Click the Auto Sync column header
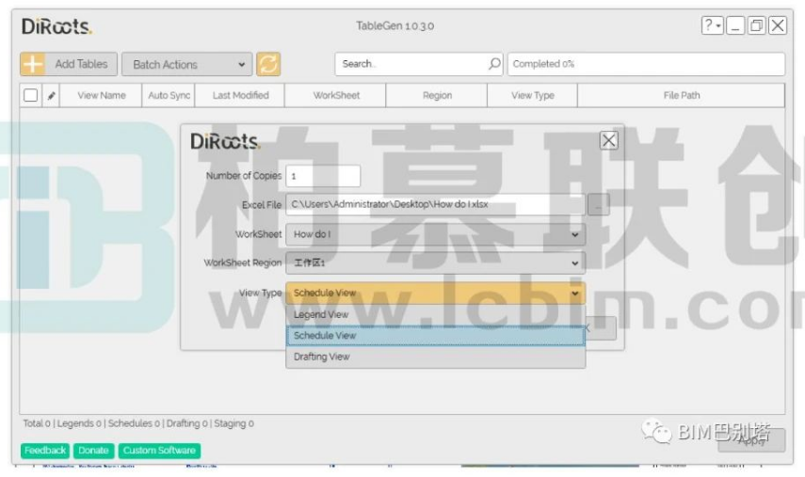 click(x=169, y=95)
